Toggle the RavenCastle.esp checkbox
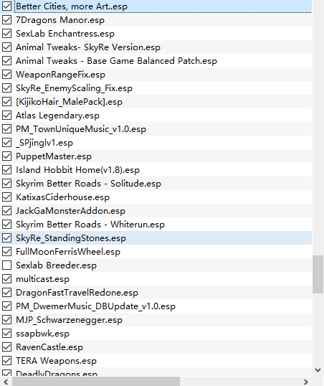Viewport: 324px width, 386px height. coord(6,347)
